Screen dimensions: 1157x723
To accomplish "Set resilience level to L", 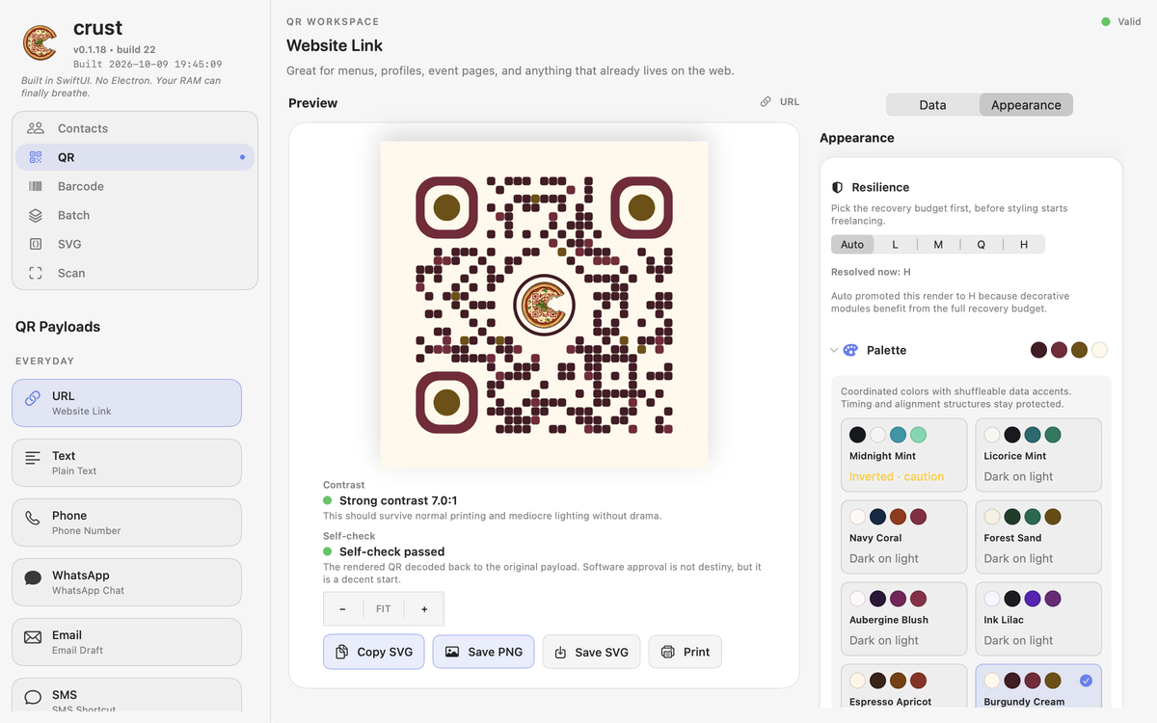I will [x=895, y=245].
